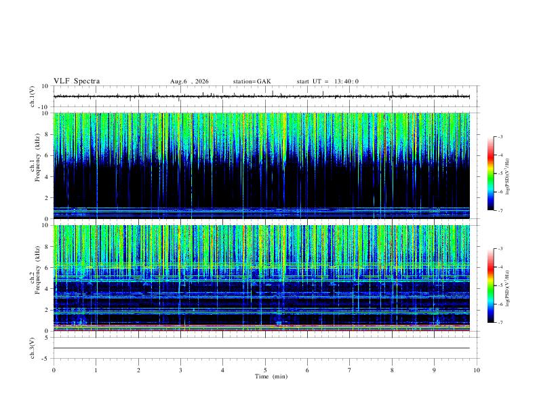Click the 5 minute tick on time axis
537x415 pixels.
coord(265,370)
